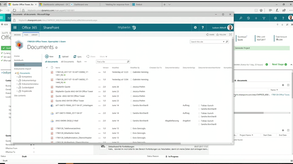
Task: Add document location plus icon in Dynamics
Action: (x=283, y=85)
